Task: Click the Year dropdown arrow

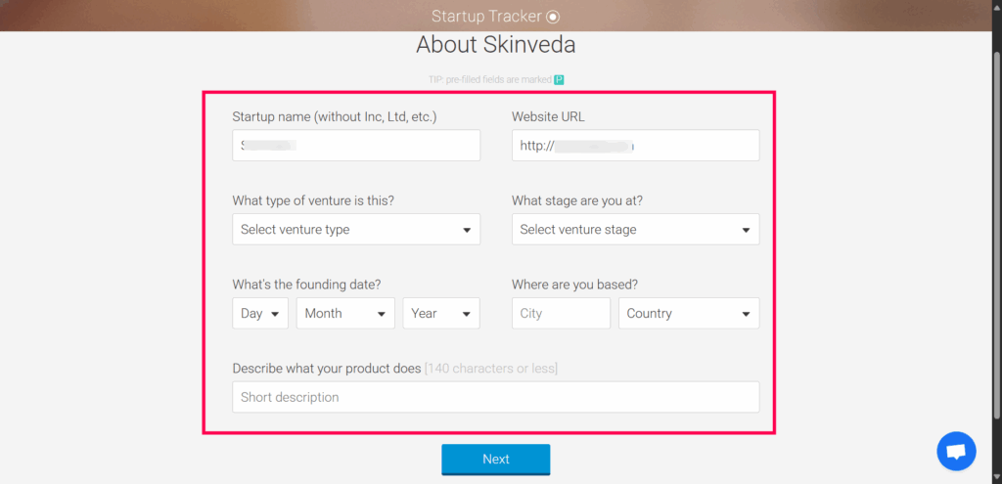Action: coord(467,314)
